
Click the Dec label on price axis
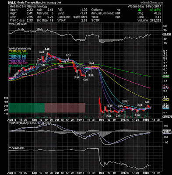102,120
